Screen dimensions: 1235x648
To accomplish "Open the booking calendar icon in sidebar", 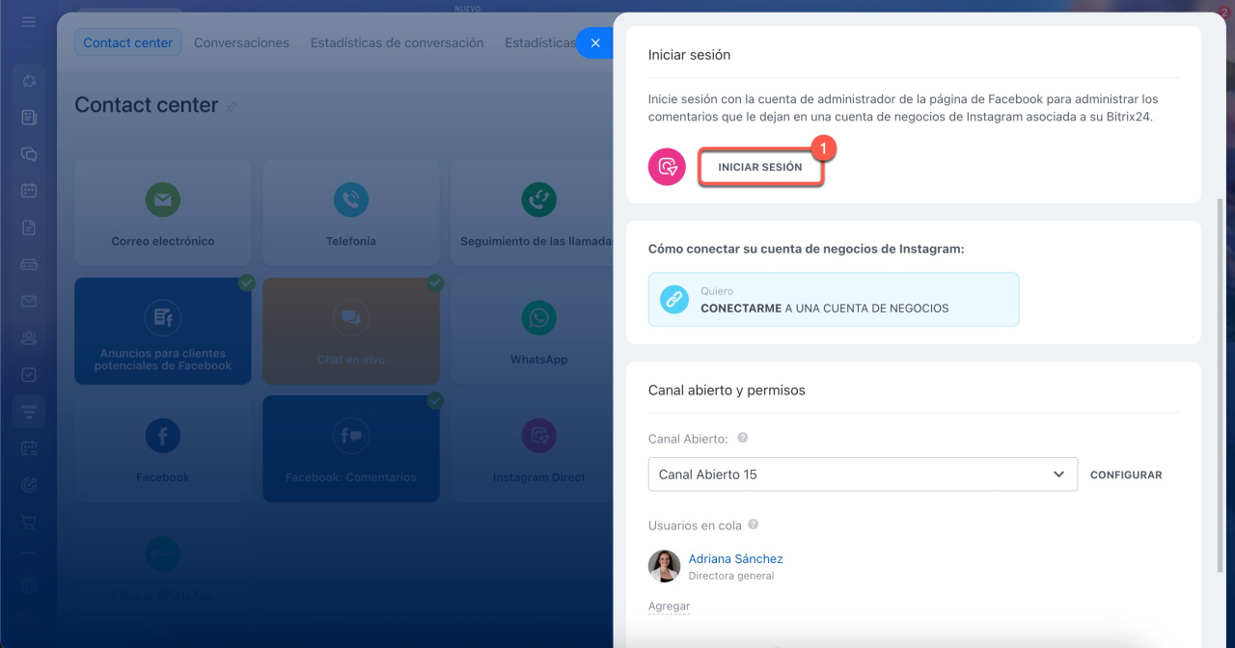I will 29,448.
